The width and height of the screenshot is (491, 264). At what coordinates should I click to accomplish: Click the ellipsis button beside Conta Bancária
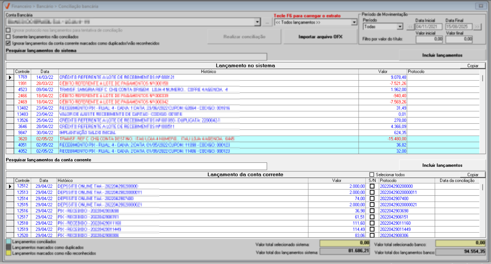click(x=267, y=22)
